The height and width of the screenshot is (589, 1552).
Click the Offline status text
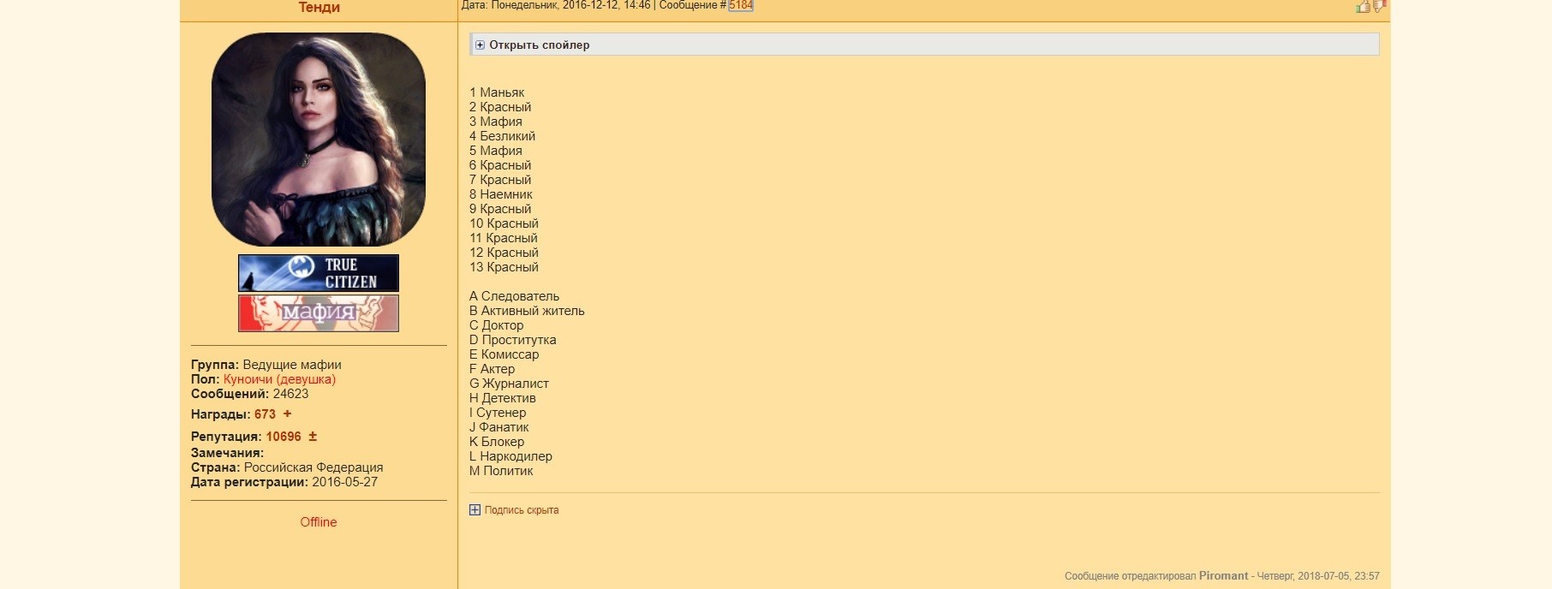tap(319, 522)
